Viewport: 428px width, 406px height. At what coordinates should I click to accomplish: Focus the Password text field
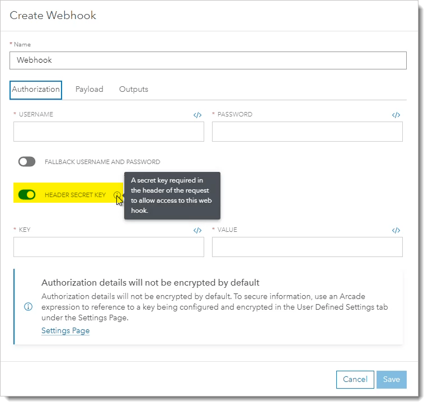coord(307,132)
